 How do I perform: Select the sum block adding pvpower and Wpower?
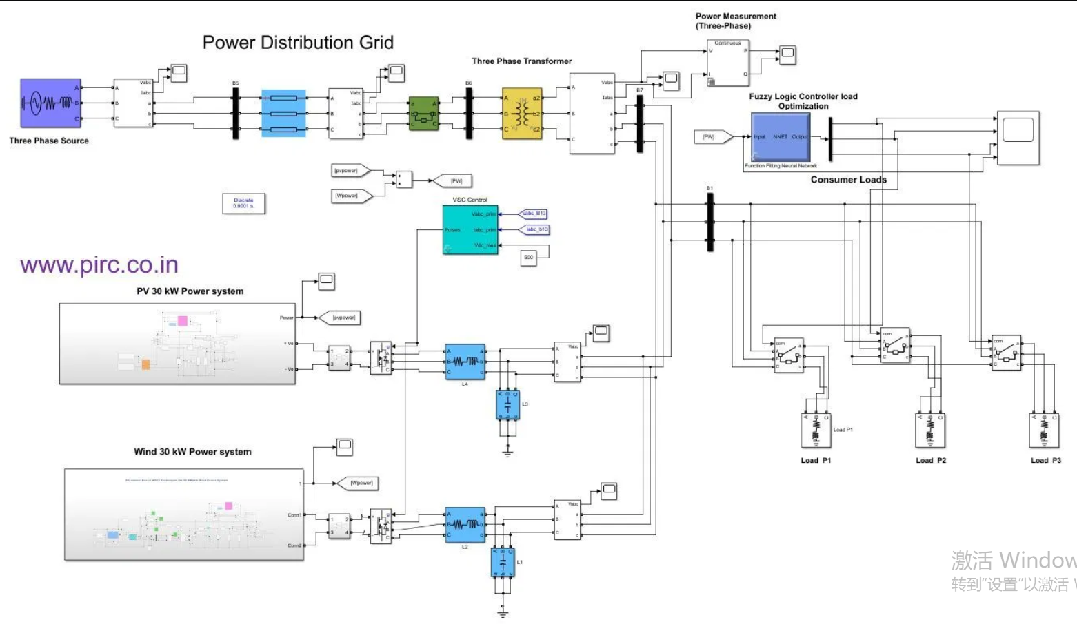point(403,180)
